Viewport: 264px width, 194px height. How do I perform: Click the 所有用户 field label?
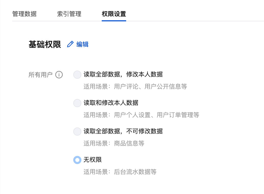pos(40,75)
